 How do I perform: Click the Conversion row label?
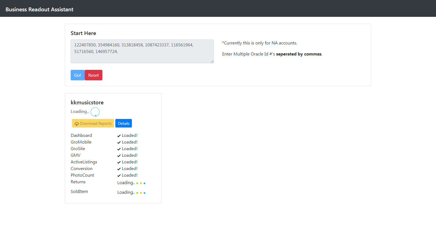coord(81,168)
